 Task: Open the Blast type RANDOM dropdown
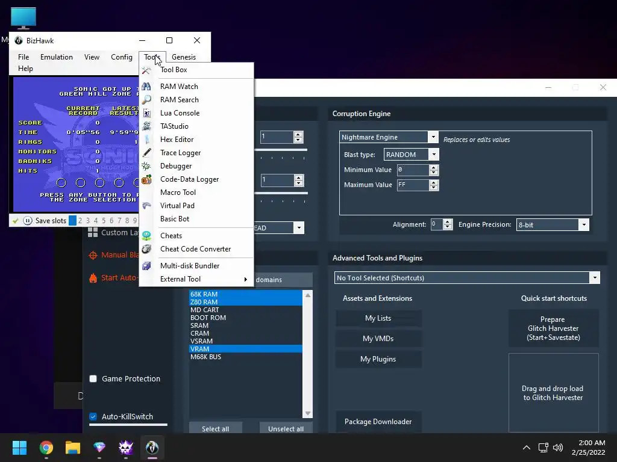click(x=434, y=155)
